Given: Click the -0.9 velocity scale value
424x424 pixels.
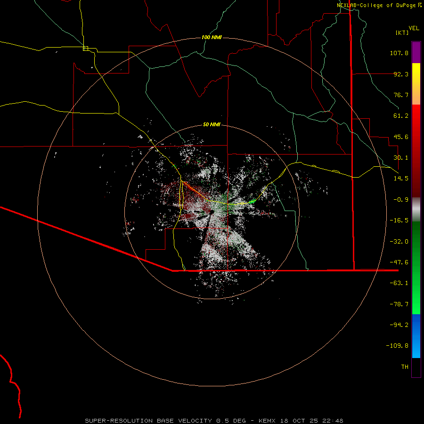Looking at the screenshot, I should point(401,200).
